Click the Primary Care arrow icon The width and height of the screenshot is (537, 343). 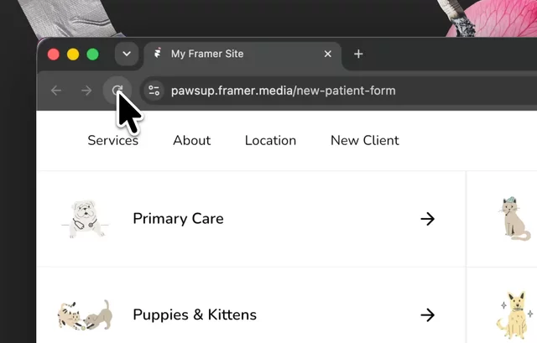click(x=427, y=219)
